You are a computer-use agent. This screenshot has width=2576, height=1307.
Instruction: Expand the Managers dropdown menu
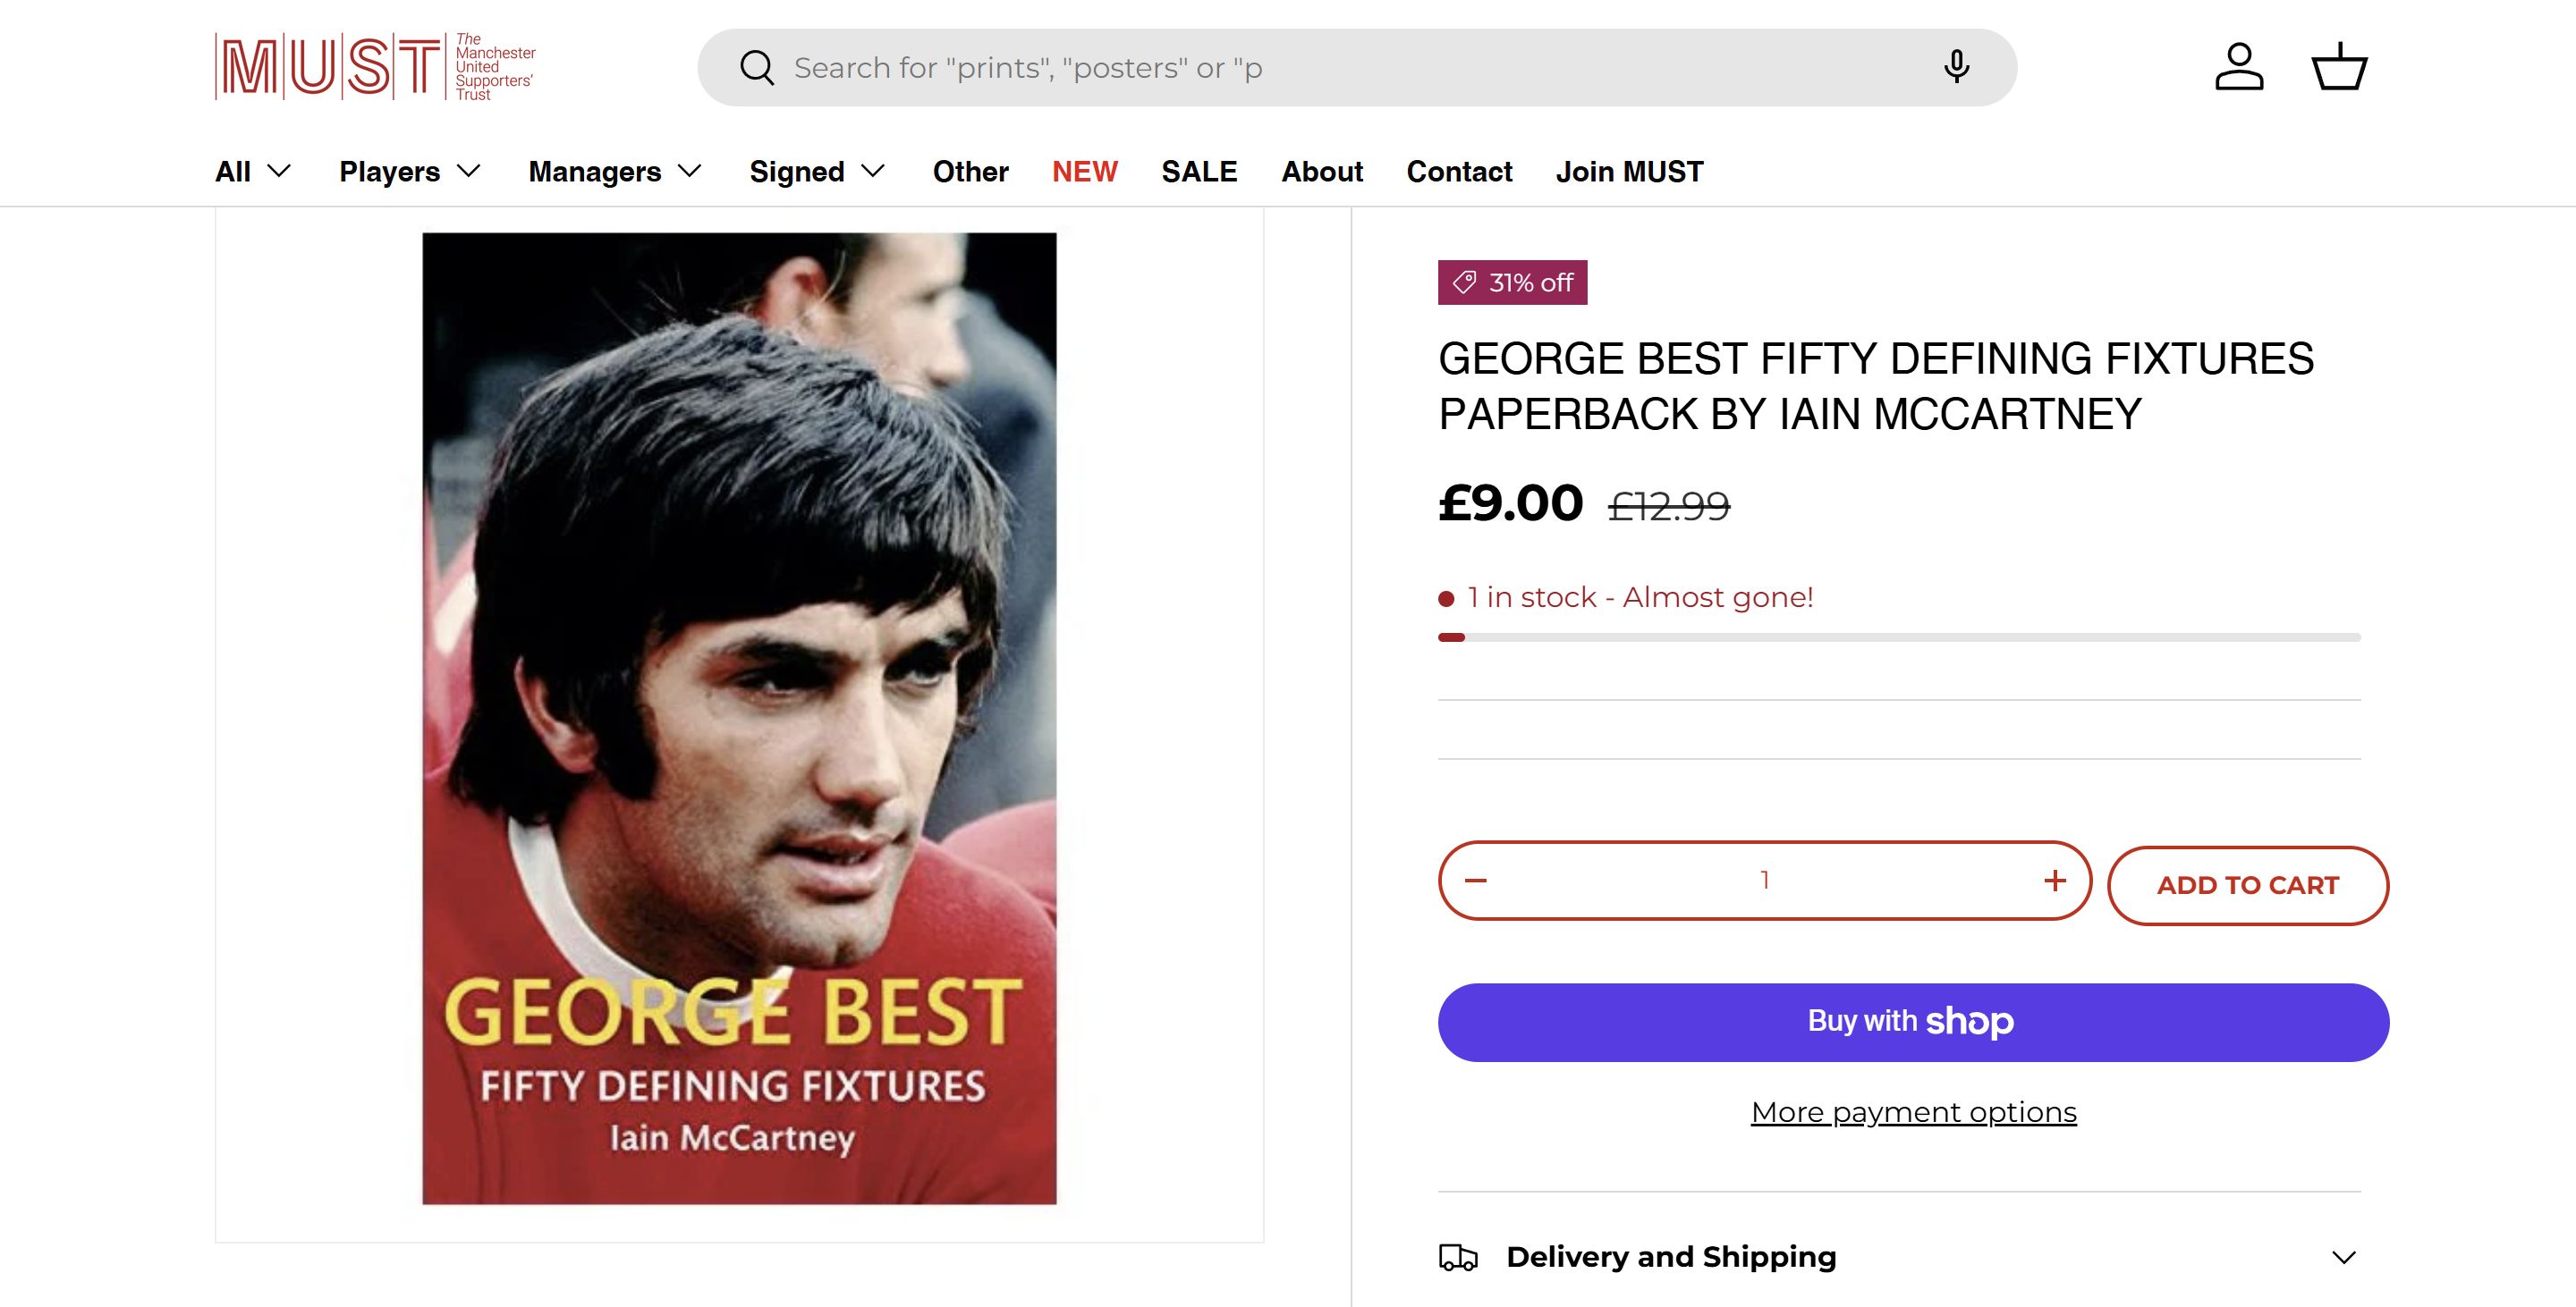[615, 172]
